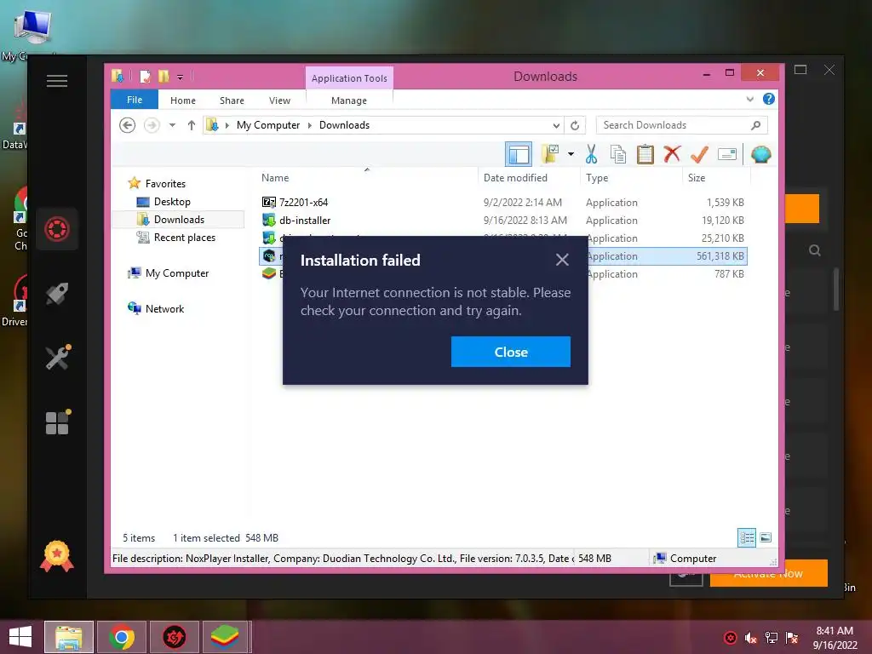Click the shell globe icon in toolbar
872x654 pixels.
pos(760,154)
